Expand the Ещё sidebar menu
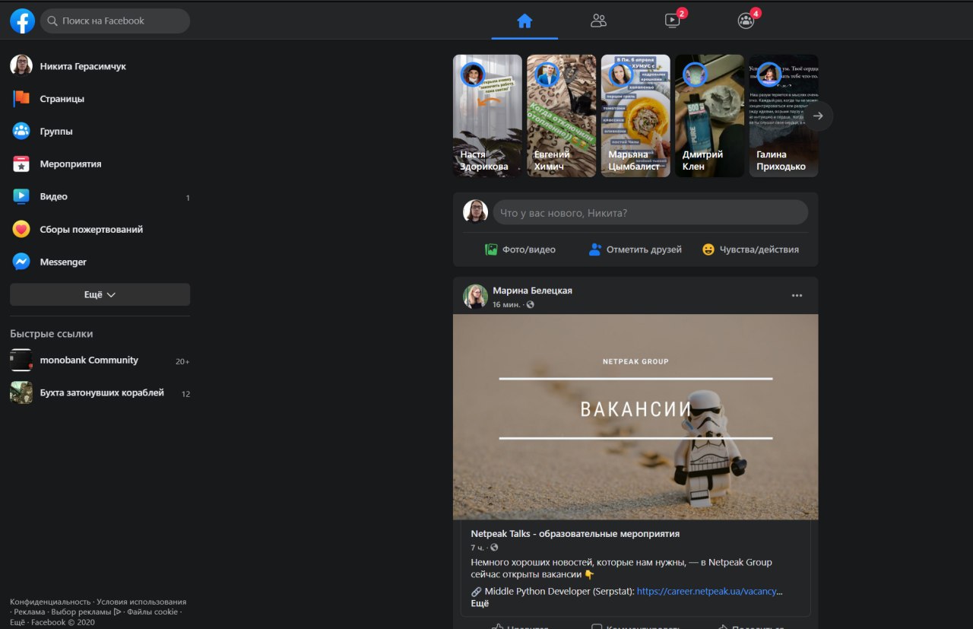The height and width of the screenshot is (629, 973). coord(100,294)
